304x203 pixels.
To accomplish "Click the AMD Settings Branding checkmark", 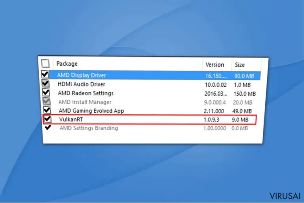I will pos(48,127).
